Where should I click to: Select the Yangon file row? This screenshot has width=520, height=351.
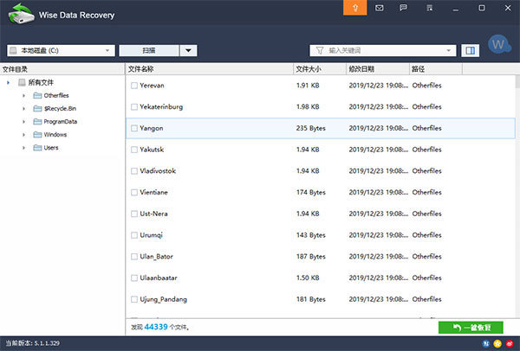coord(321,128)
